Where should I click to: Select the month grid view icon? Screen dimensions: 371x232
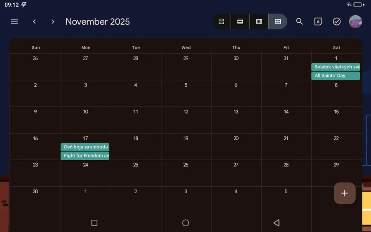coord(278,21)
